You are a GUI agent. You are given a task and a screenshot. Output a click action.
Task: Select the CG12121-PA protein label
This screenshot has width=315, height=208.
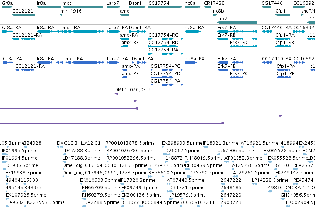(30, 66)
